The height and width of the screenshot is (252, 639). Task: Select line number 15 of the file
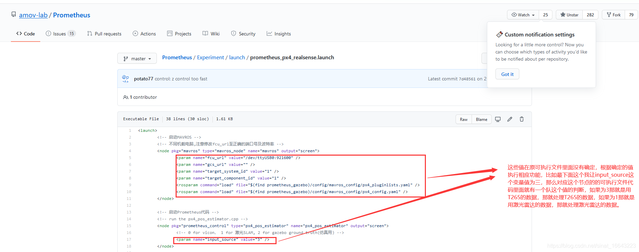129,226
